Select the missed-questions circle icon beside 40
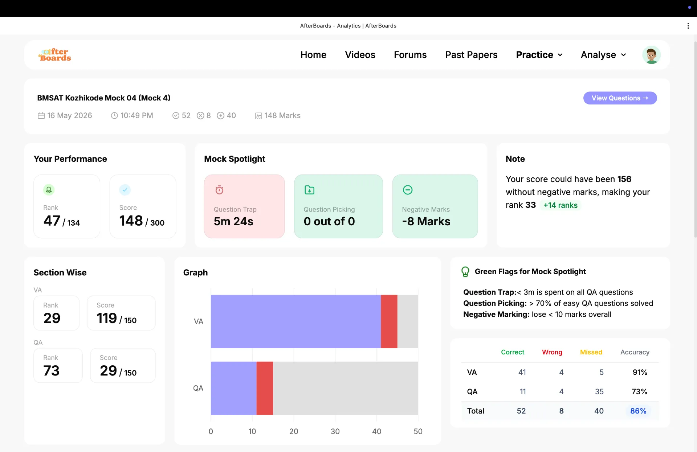Image resolution: width=697 pixels, height=452 pixels. click(x=220, y=115)
